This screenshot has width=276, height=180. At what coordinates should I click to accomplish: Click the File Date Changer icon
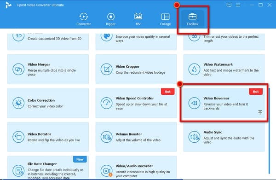(x=18, y=171)
